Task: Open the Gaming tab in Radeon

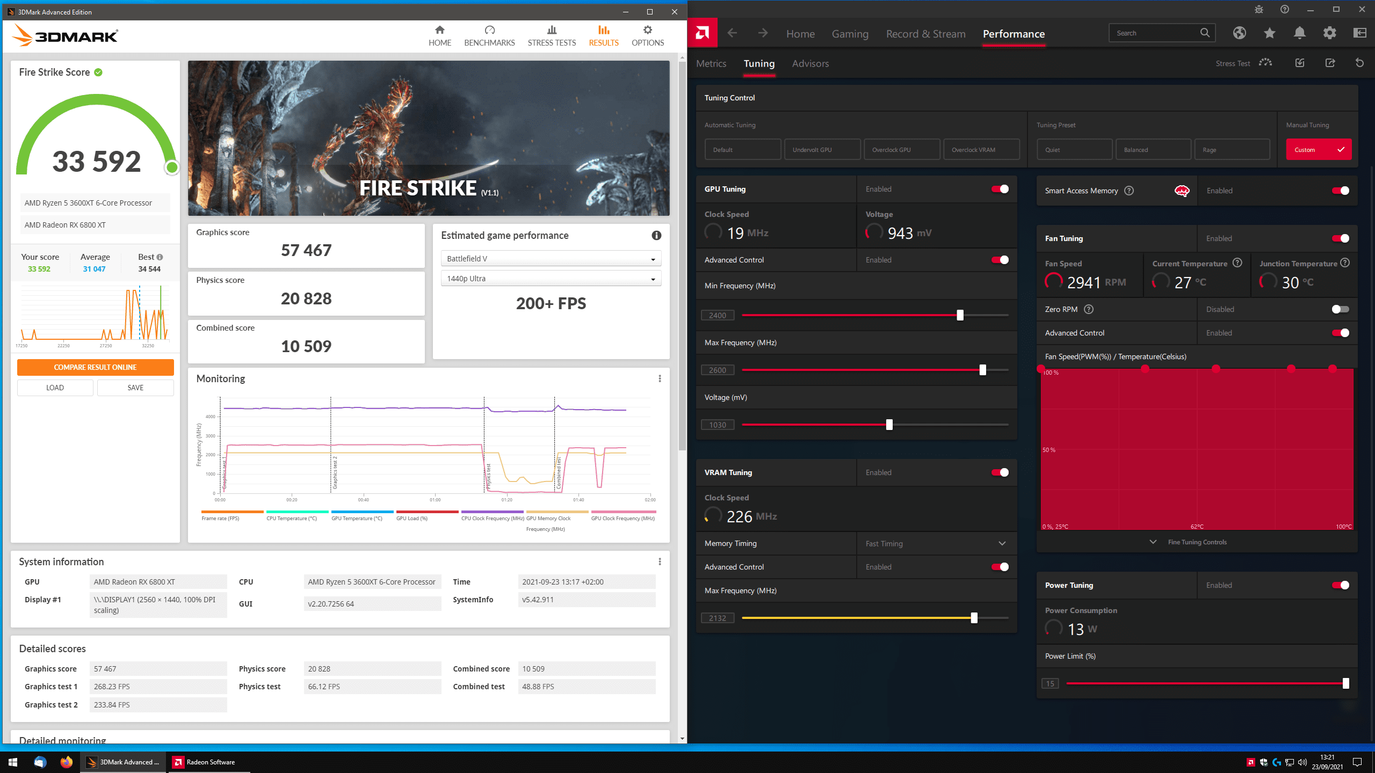Action: 850,34
